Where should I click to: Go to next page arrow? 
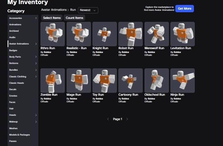click(x=127, y=119)
